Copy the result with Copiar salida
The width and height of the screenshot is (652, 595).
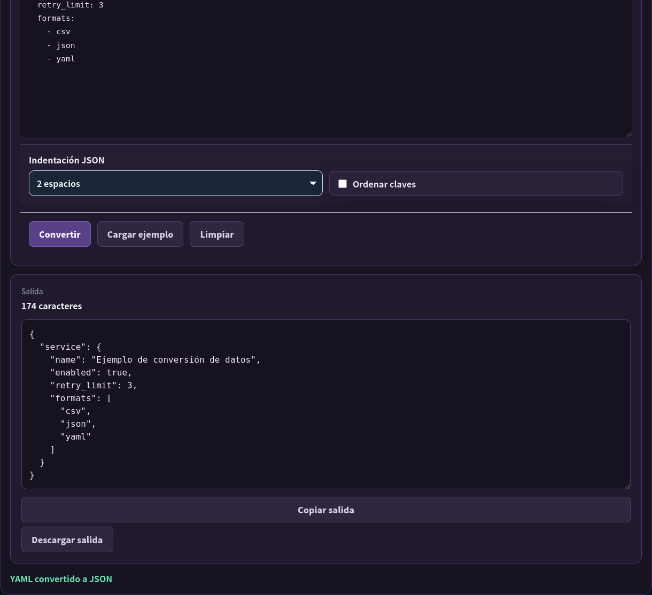pyautogui.click(x=326, y=510)
